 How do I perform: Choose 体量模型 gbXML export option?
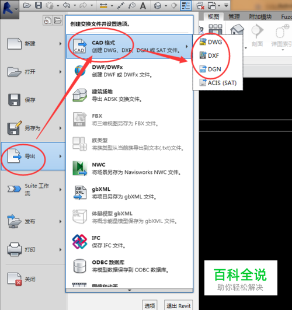pyautogui.click(x=129, y=217)
